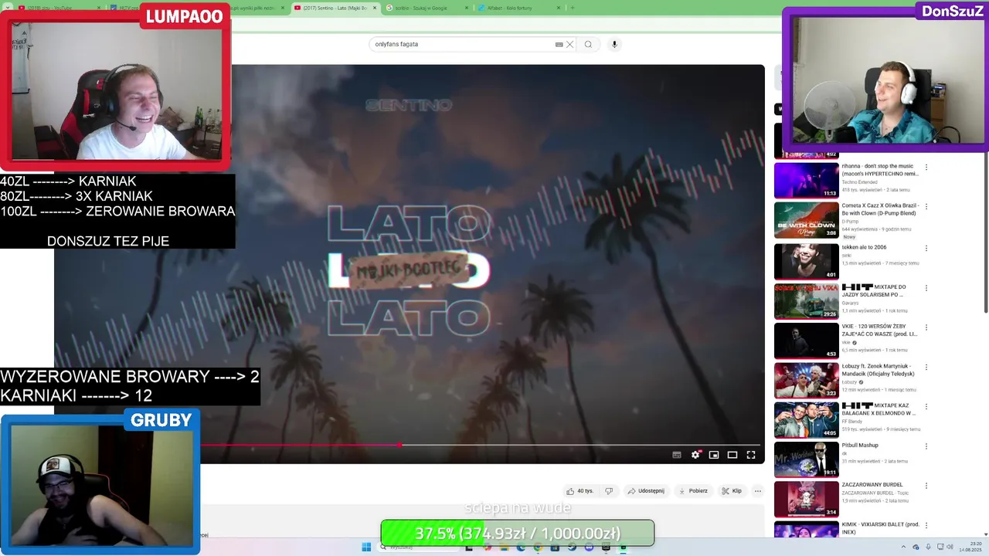
Task: Open the on-screen keyboard icon in search box
Action: [x=559, y=44]
